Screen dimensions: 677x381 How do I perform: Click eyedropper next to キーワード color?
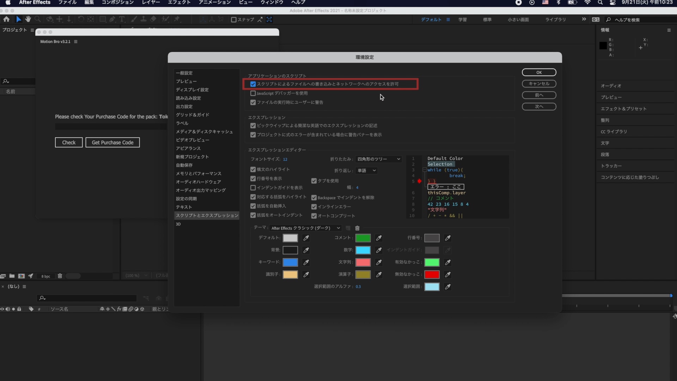306,262
